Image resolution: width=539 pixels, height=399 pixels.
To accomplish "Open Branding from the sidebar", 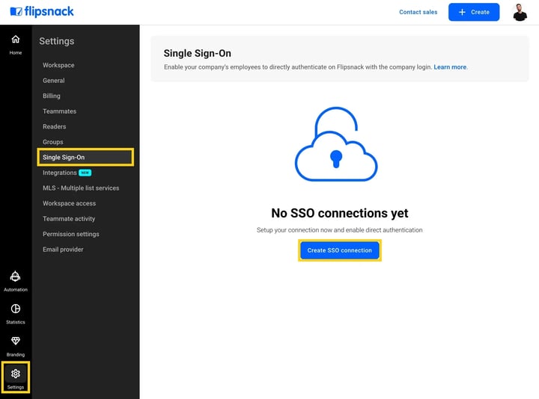I will (x=16, y=347).
